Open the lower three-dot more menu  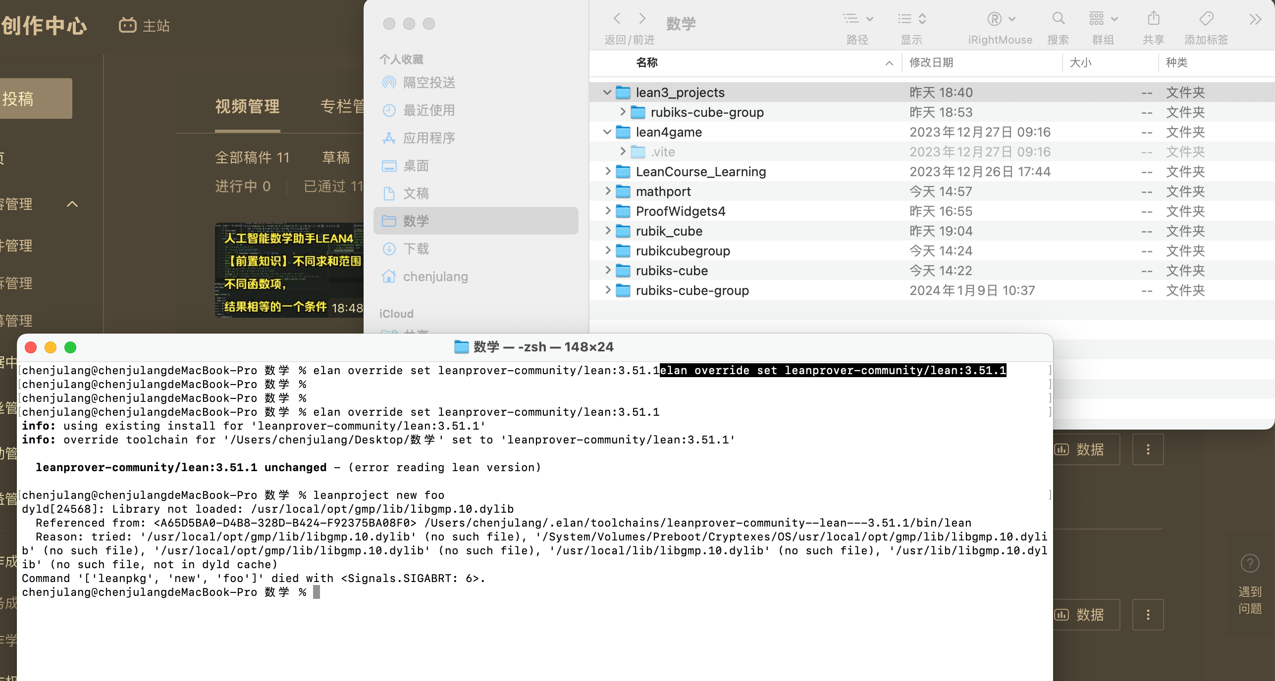pos(1148,615)
